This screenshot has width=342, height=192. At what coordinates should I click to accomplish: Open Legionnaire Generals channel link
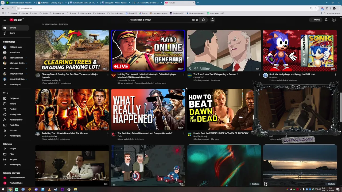126,80
